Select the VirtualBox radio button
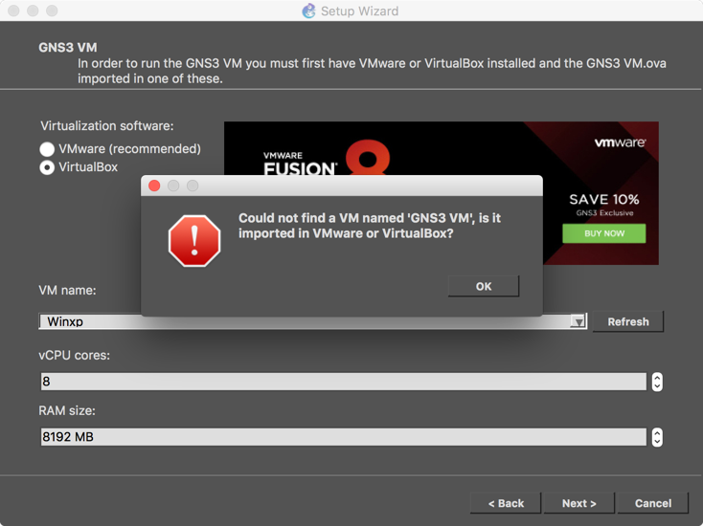 47,167
